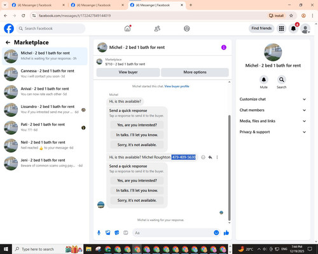Viewport: 318px width, 254px height.
Task: Open the Cannessa conversation
Action: (45, 74)
